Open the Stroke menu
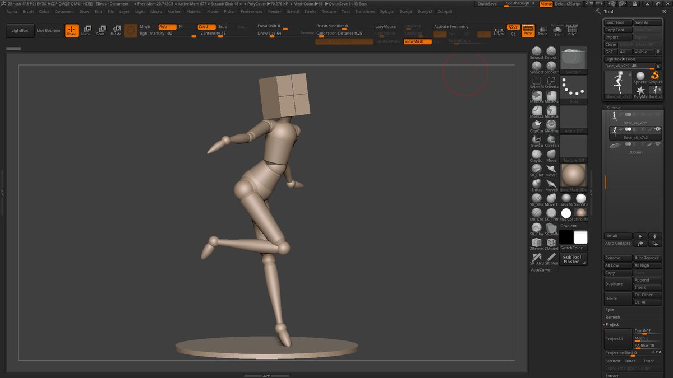Image resolution: width=673 pixels, height=378 pixels. [x=310, y=11]
